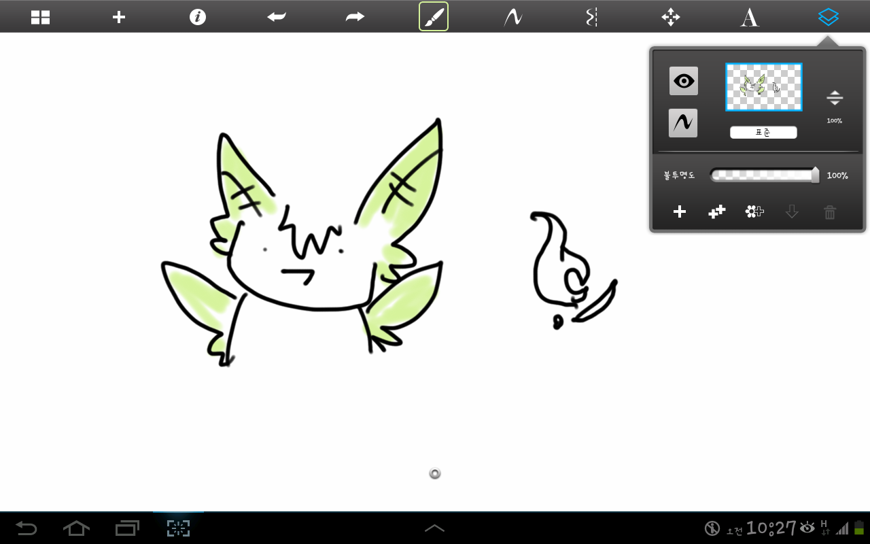Add a new layer with the plus button
Viewport: 870px width, 544px height.
[x=680, y=212]
